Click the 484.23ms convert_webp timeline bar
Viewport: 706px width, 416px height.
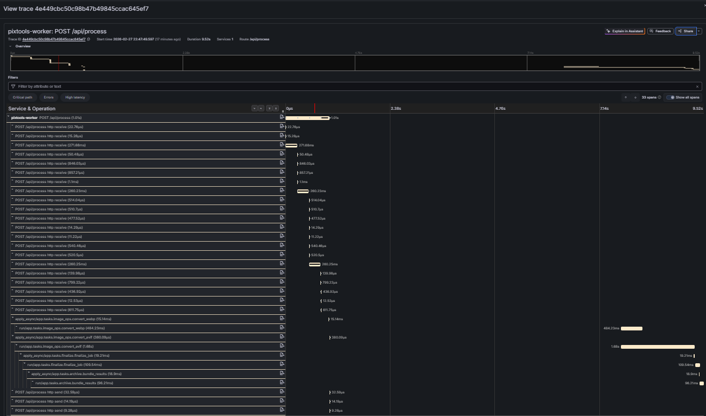point(632,328)
